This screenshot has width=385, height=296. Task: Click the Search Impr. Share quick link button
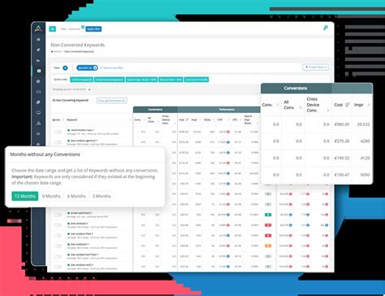141,80
